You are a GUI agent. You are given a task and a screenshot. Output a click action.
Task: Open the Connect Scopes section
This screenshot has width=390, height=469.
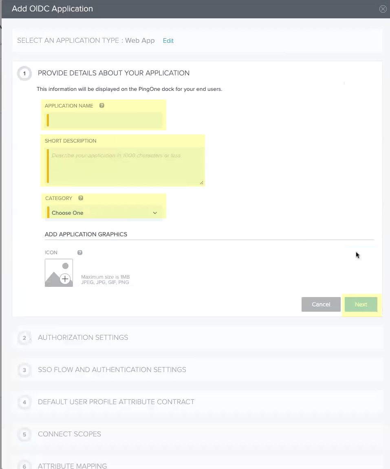click(69, 434)
